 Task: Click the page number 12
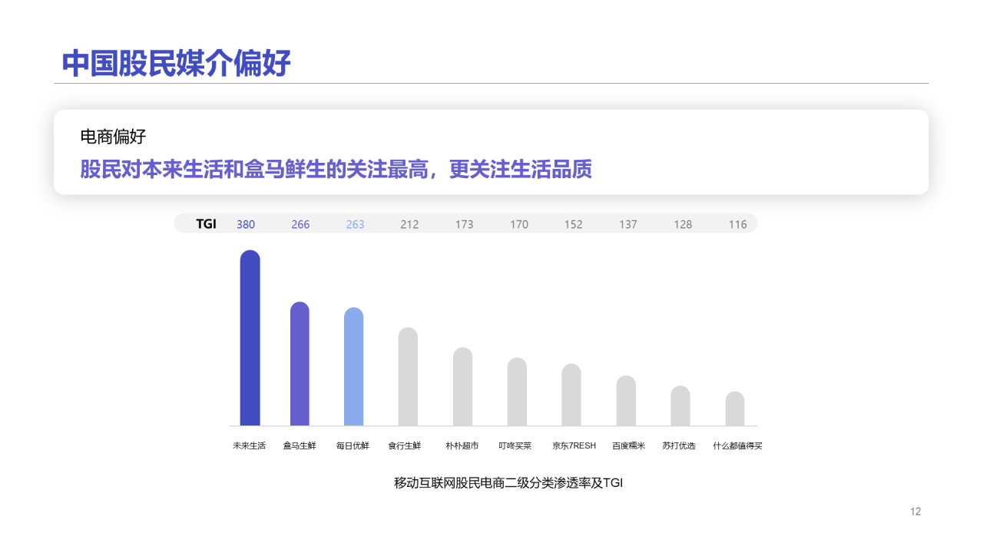(915, 512)
